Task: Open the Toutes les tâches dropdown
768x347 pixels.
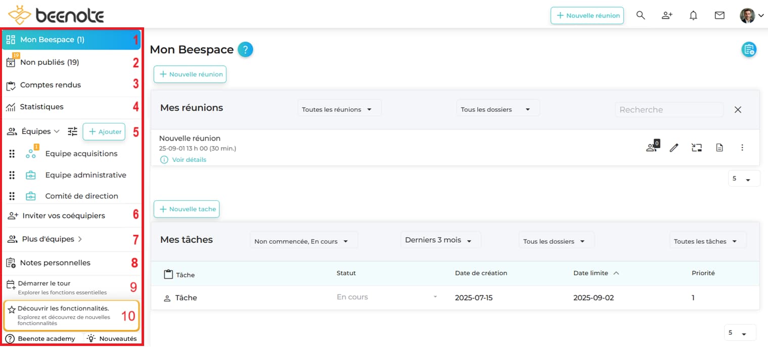Action: [x=708, y=241]
